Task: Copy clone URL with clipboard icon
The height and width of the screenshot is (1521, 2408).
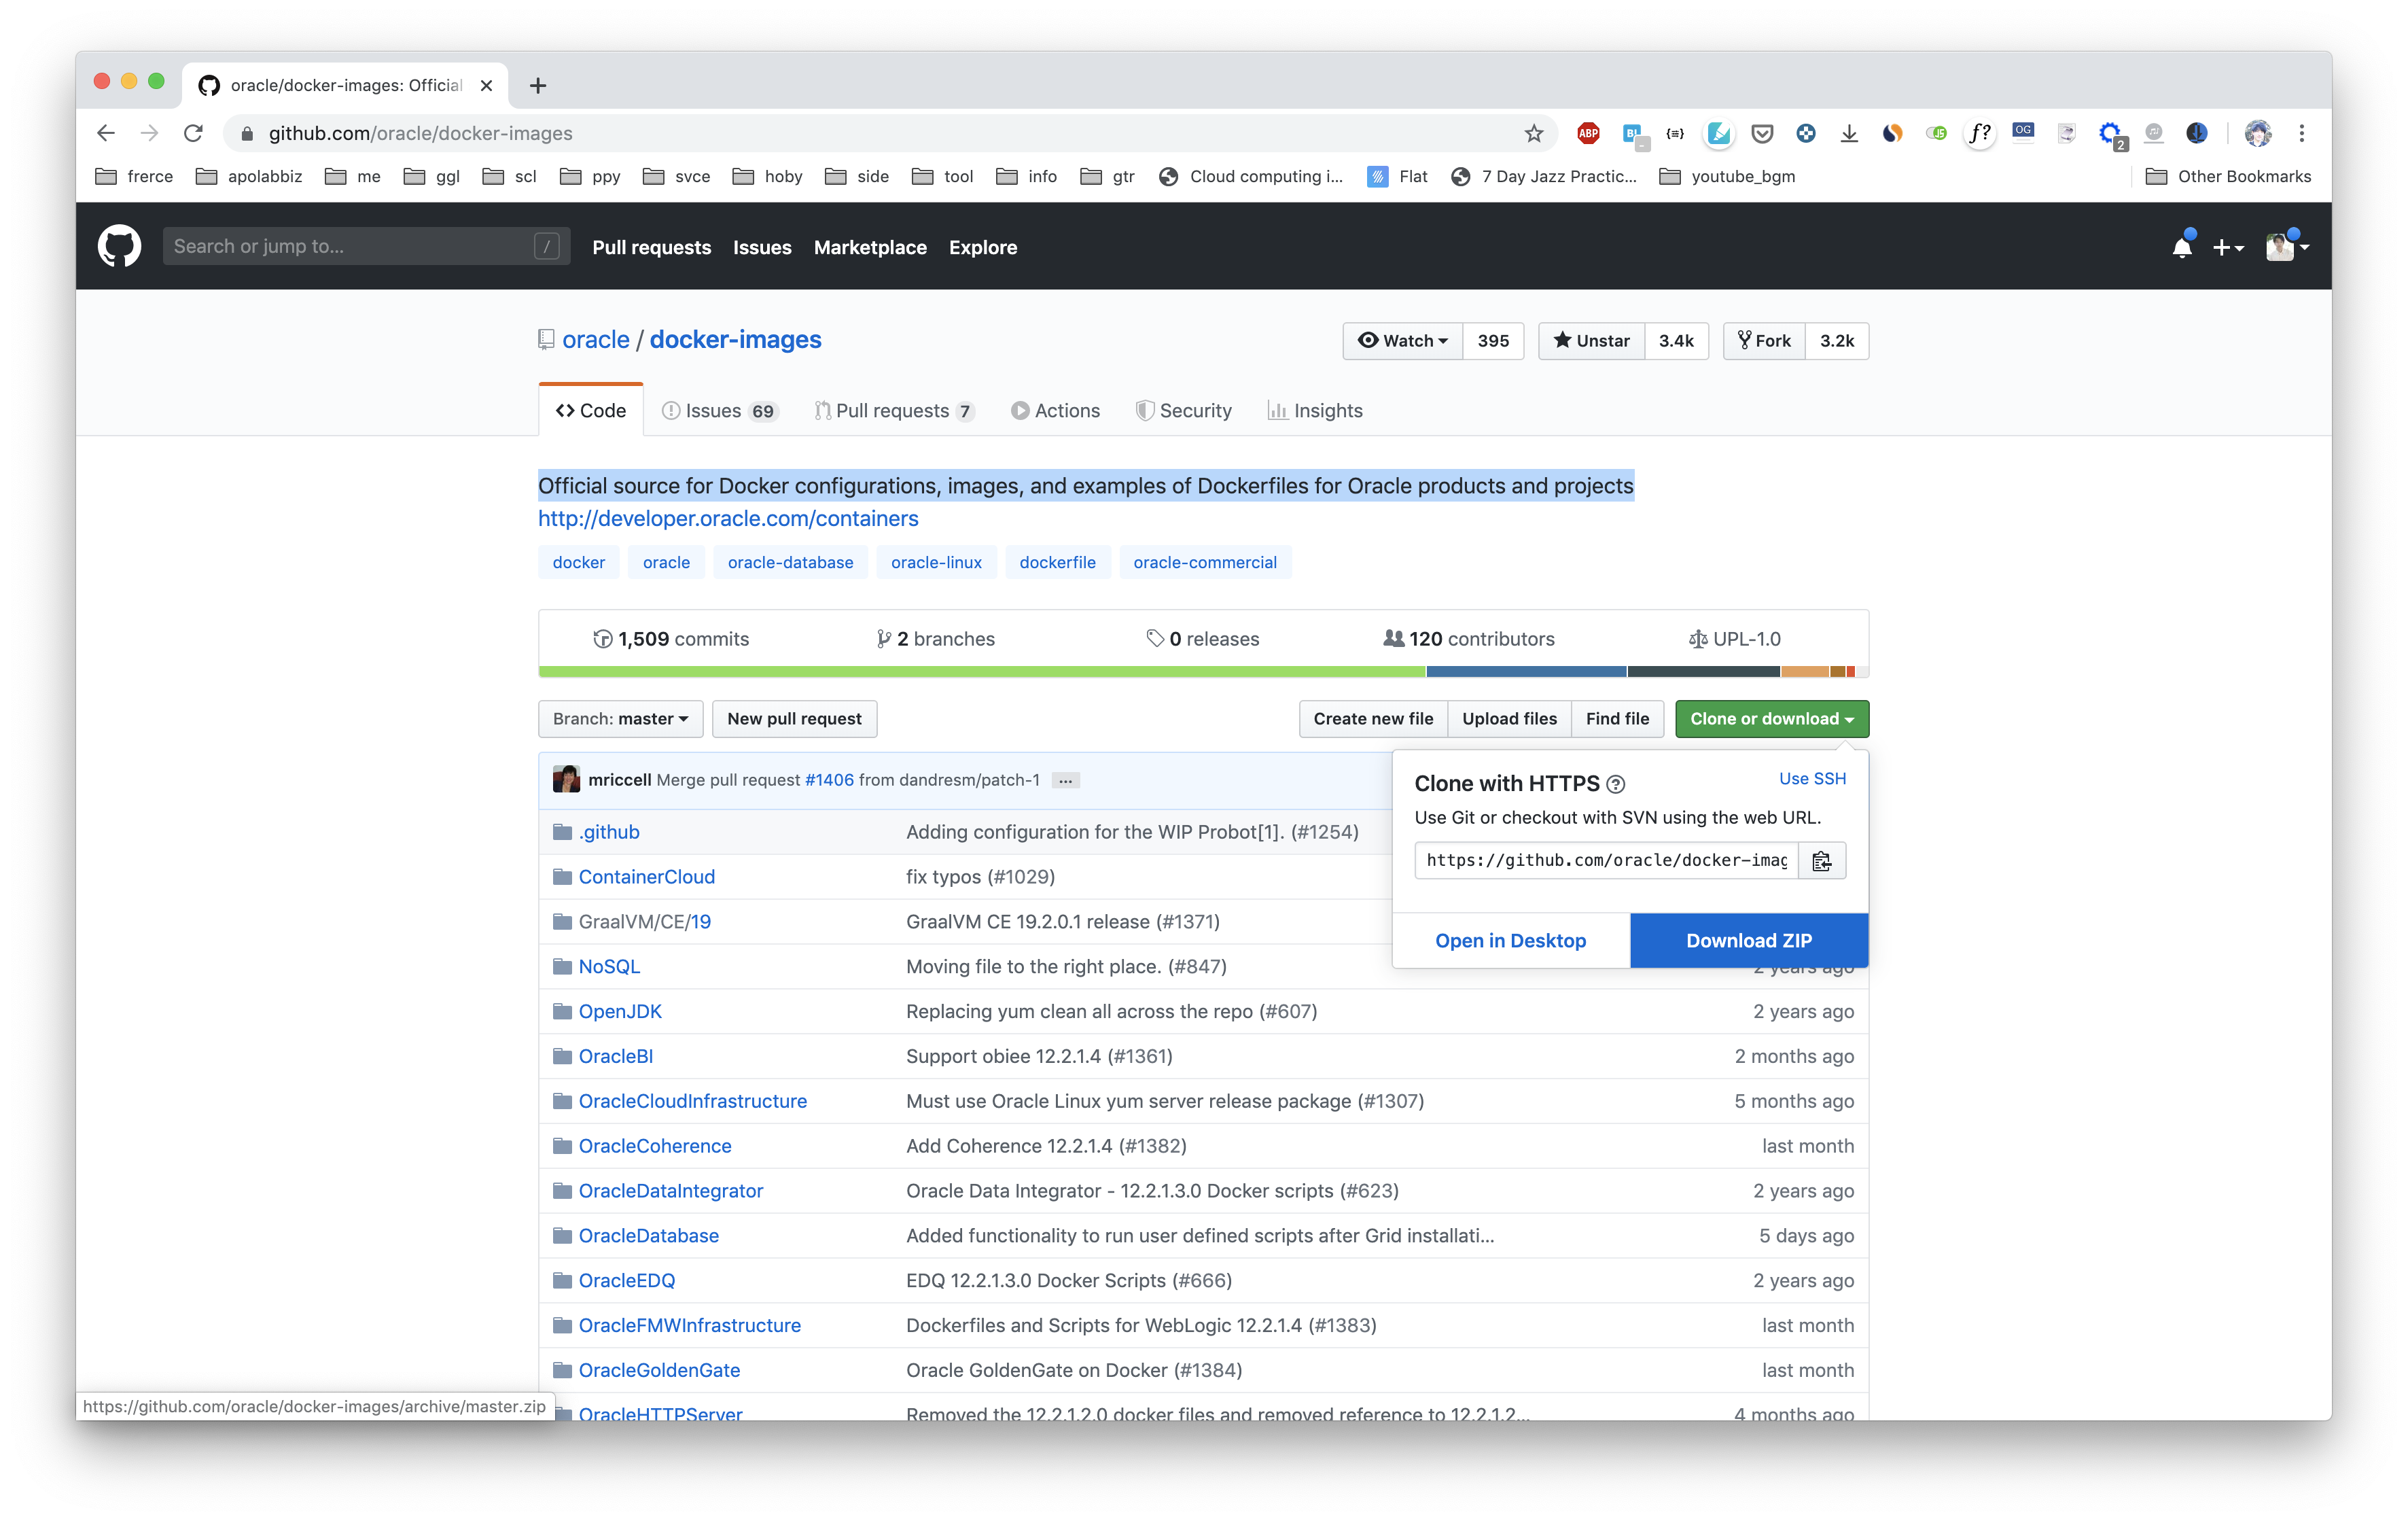Action: coord(1821,860)
